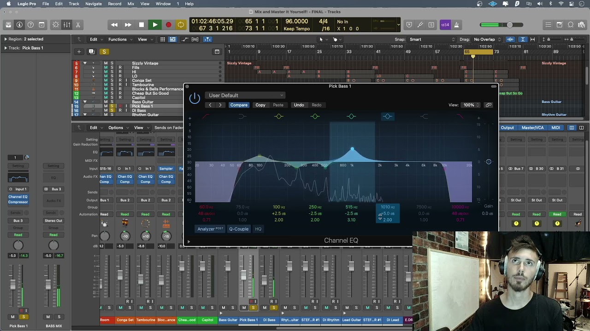Screen dimensions: 590x331
Task: Open the Track menu in menu bar
Action: coord(74,4)
